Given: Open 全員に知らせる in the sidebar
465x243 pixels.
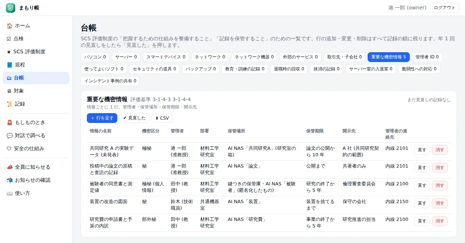Looking at the screenshot, I should pos(36,167).
